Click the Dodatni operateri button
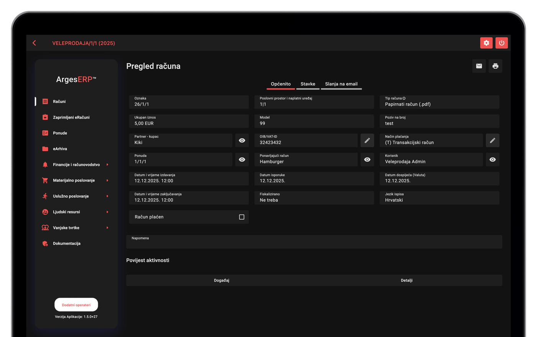 [76, 305]
